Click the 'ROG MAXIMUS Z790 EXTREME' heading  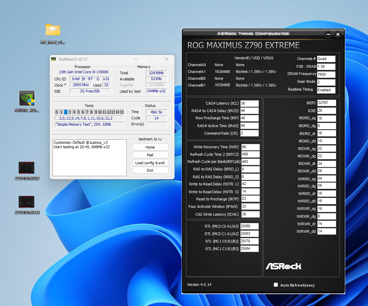[x=243, y=45]
